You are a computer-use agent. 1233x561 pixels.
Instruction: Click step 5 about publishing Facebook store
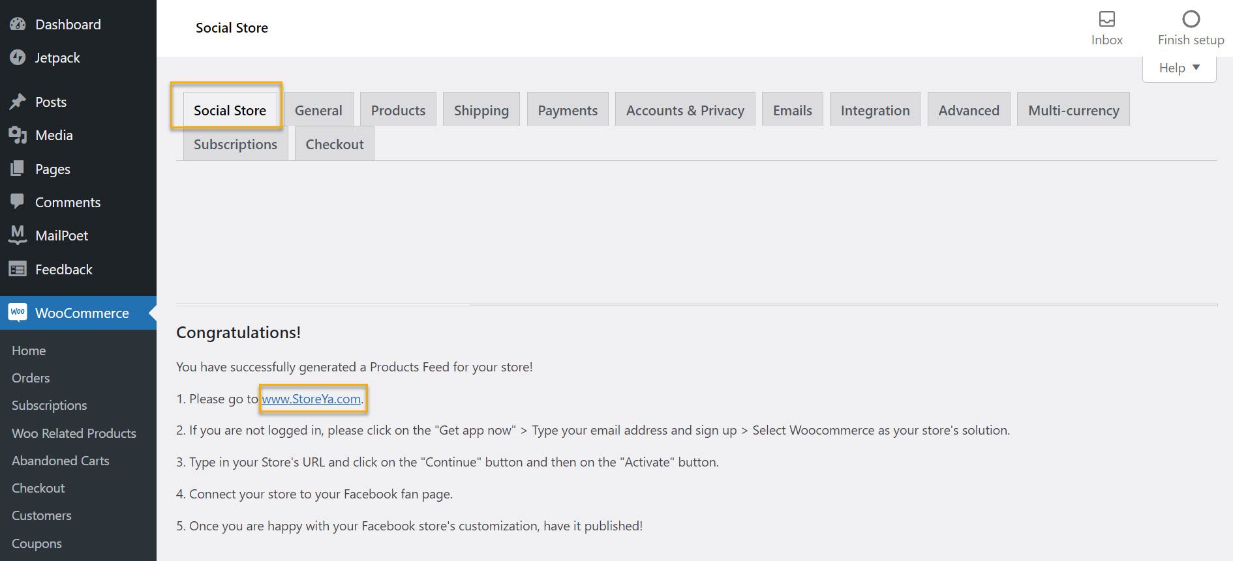(409, 526)
